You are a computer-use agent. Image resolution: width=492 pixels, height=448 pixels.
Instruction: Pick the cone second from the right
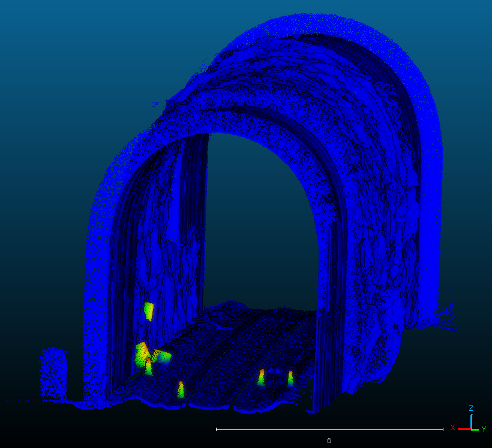(262, 377)
